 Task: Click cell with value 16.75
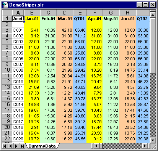pos(94,76)
